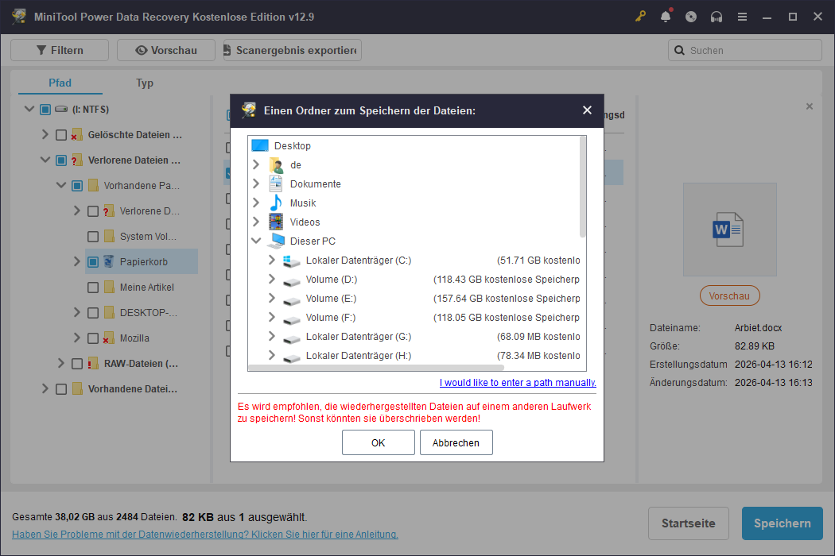
Task: Click Gelöschte Dateien folder icon
Action: [x=76, y=134]
